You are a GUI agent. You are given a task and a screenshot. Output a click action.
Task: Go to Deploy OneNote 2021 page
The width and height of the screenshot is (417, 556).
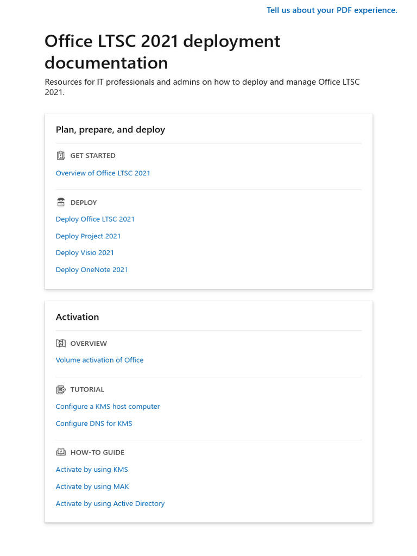click(92, 270)
